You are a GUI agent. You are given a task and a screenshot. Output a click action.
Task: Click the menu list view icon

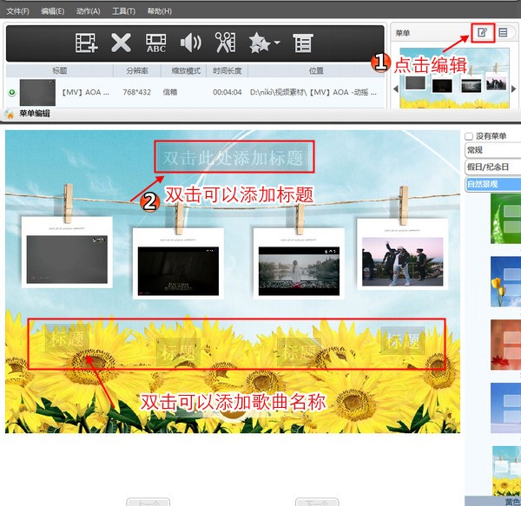coord(503,32)
